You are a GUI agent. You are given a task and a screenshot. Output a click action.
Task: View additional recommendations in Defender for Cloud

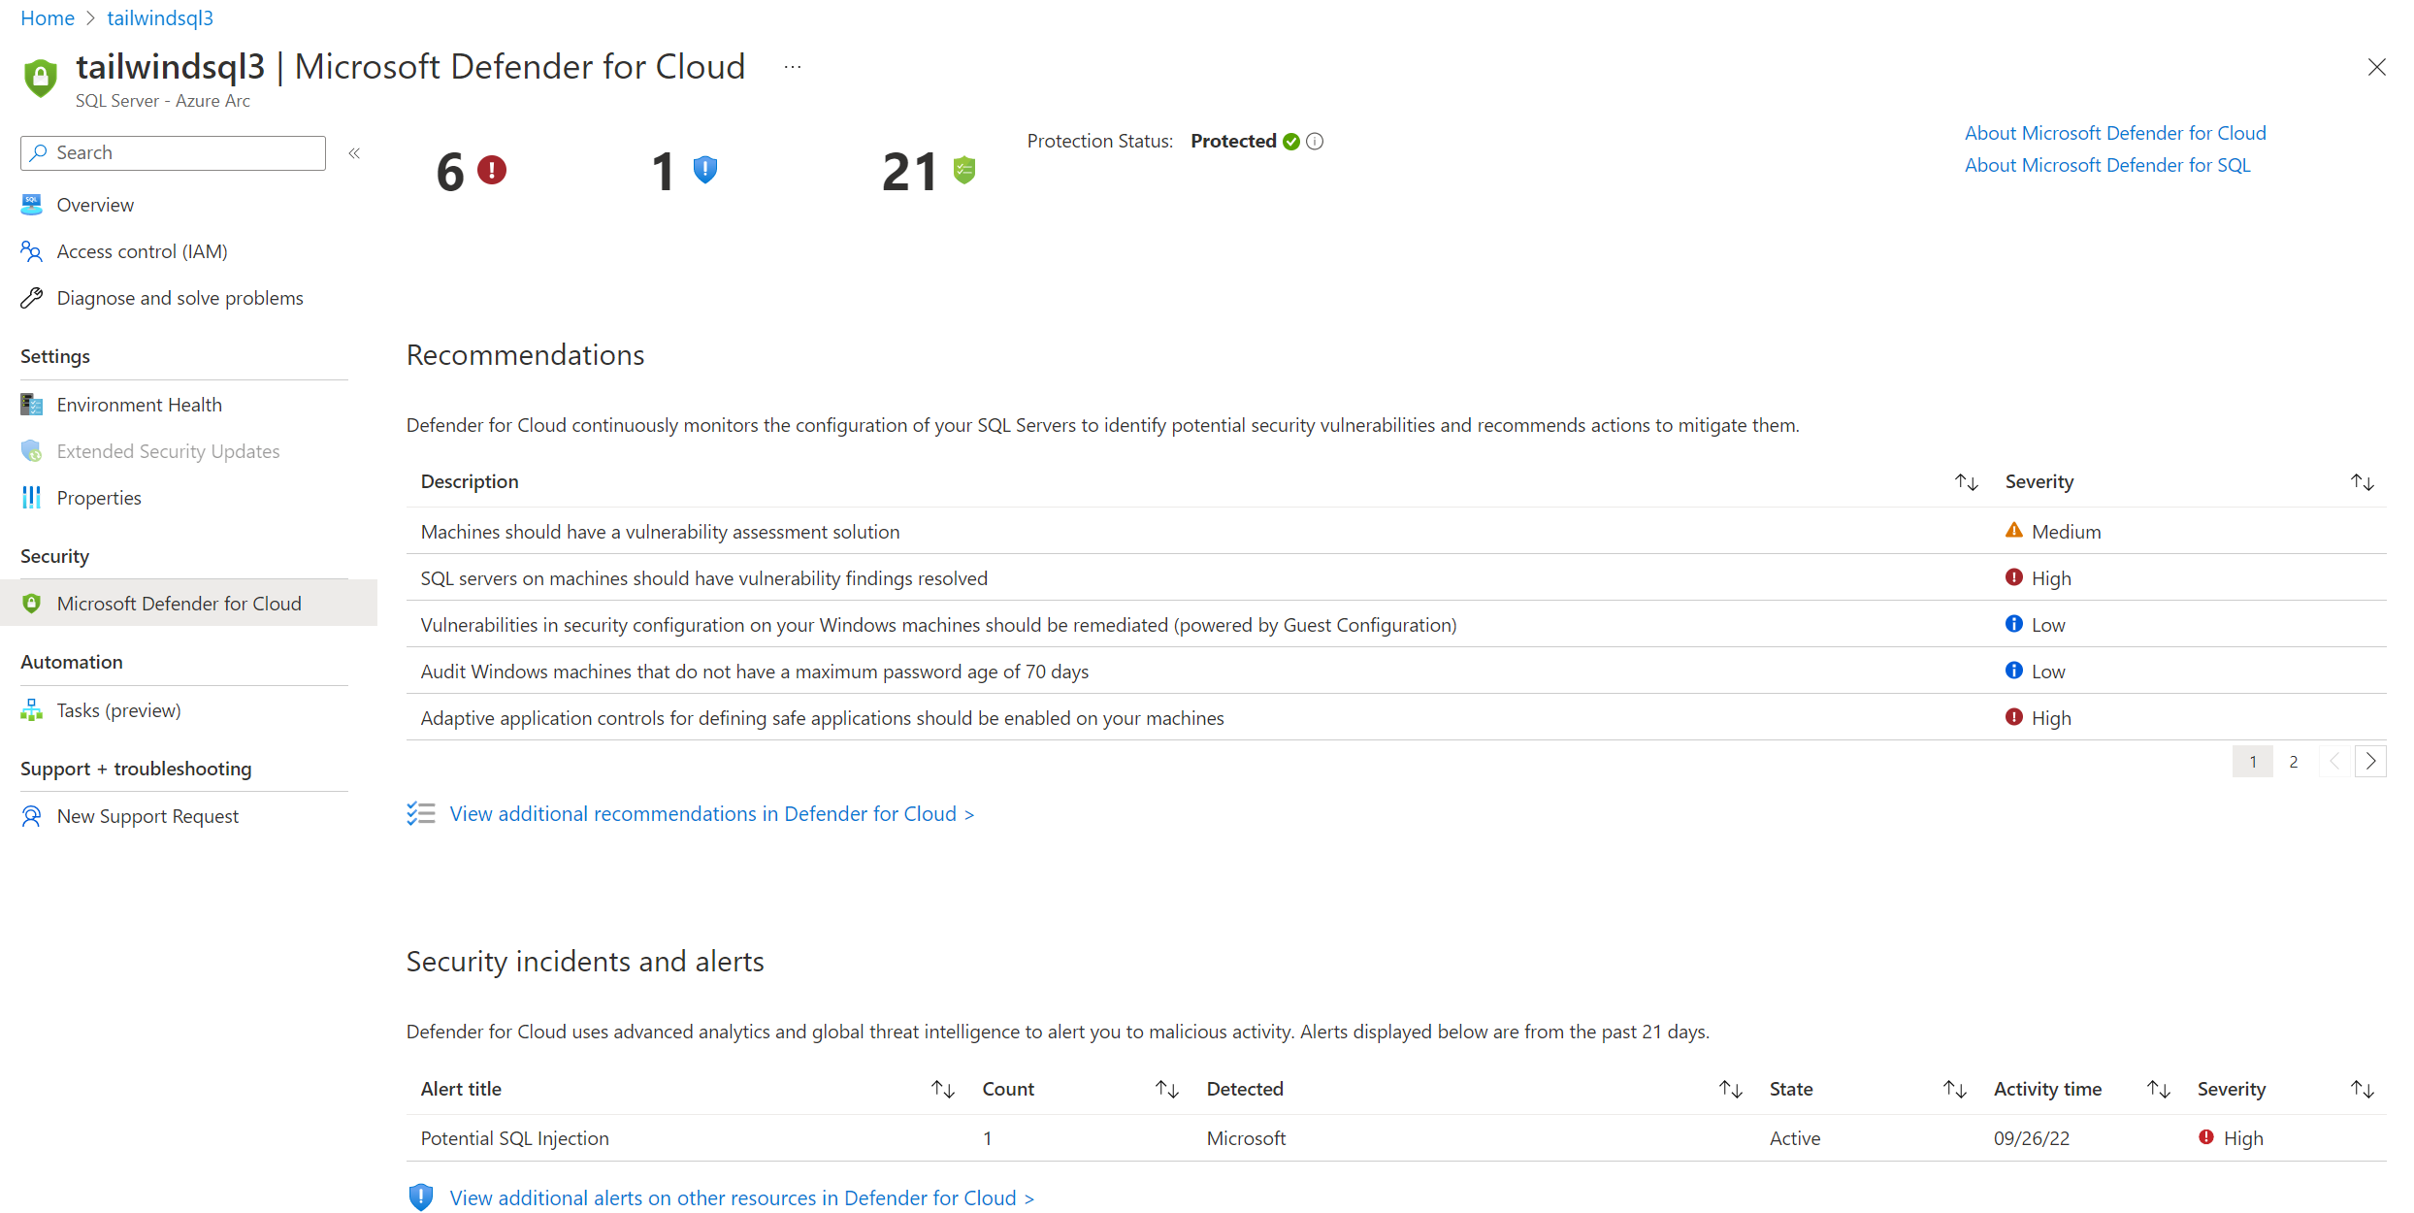click(x=705, y=814)
